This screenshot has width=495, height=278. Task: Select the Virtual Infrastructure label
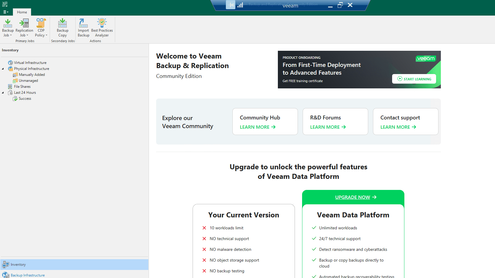click(30, 63)
